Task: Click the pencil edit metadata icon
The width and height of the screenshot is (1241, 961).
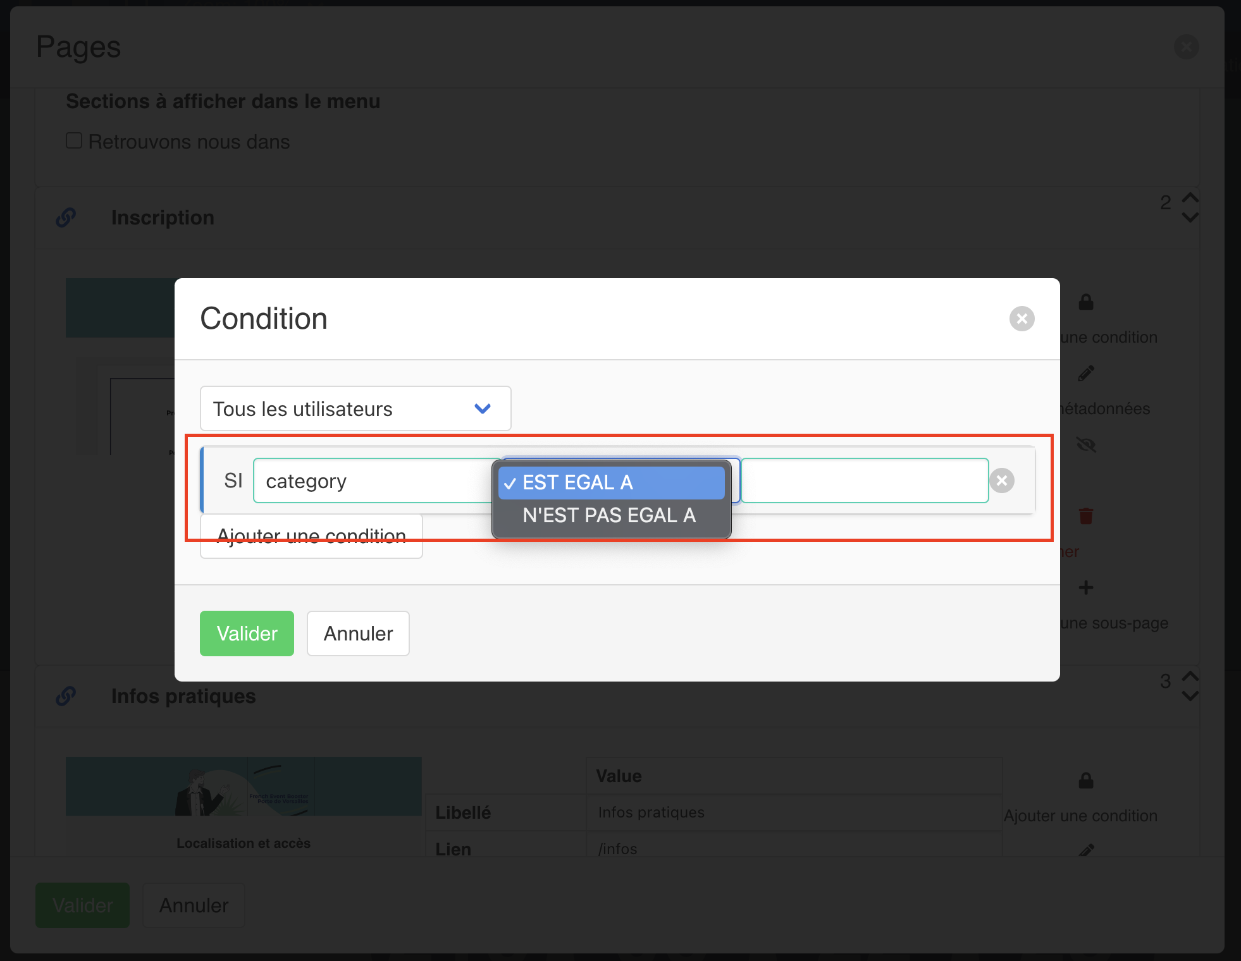Action: click(1086, 374)
